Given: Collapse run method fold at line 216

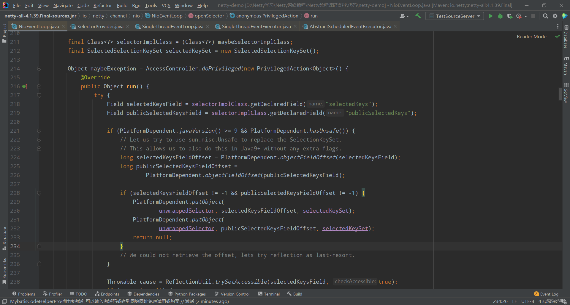Looking at the screenshot, I should point(39,86).
